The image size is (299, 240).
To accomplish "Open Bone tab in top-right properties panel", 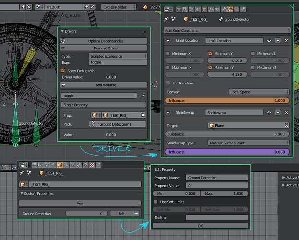I will click(224, 9).
